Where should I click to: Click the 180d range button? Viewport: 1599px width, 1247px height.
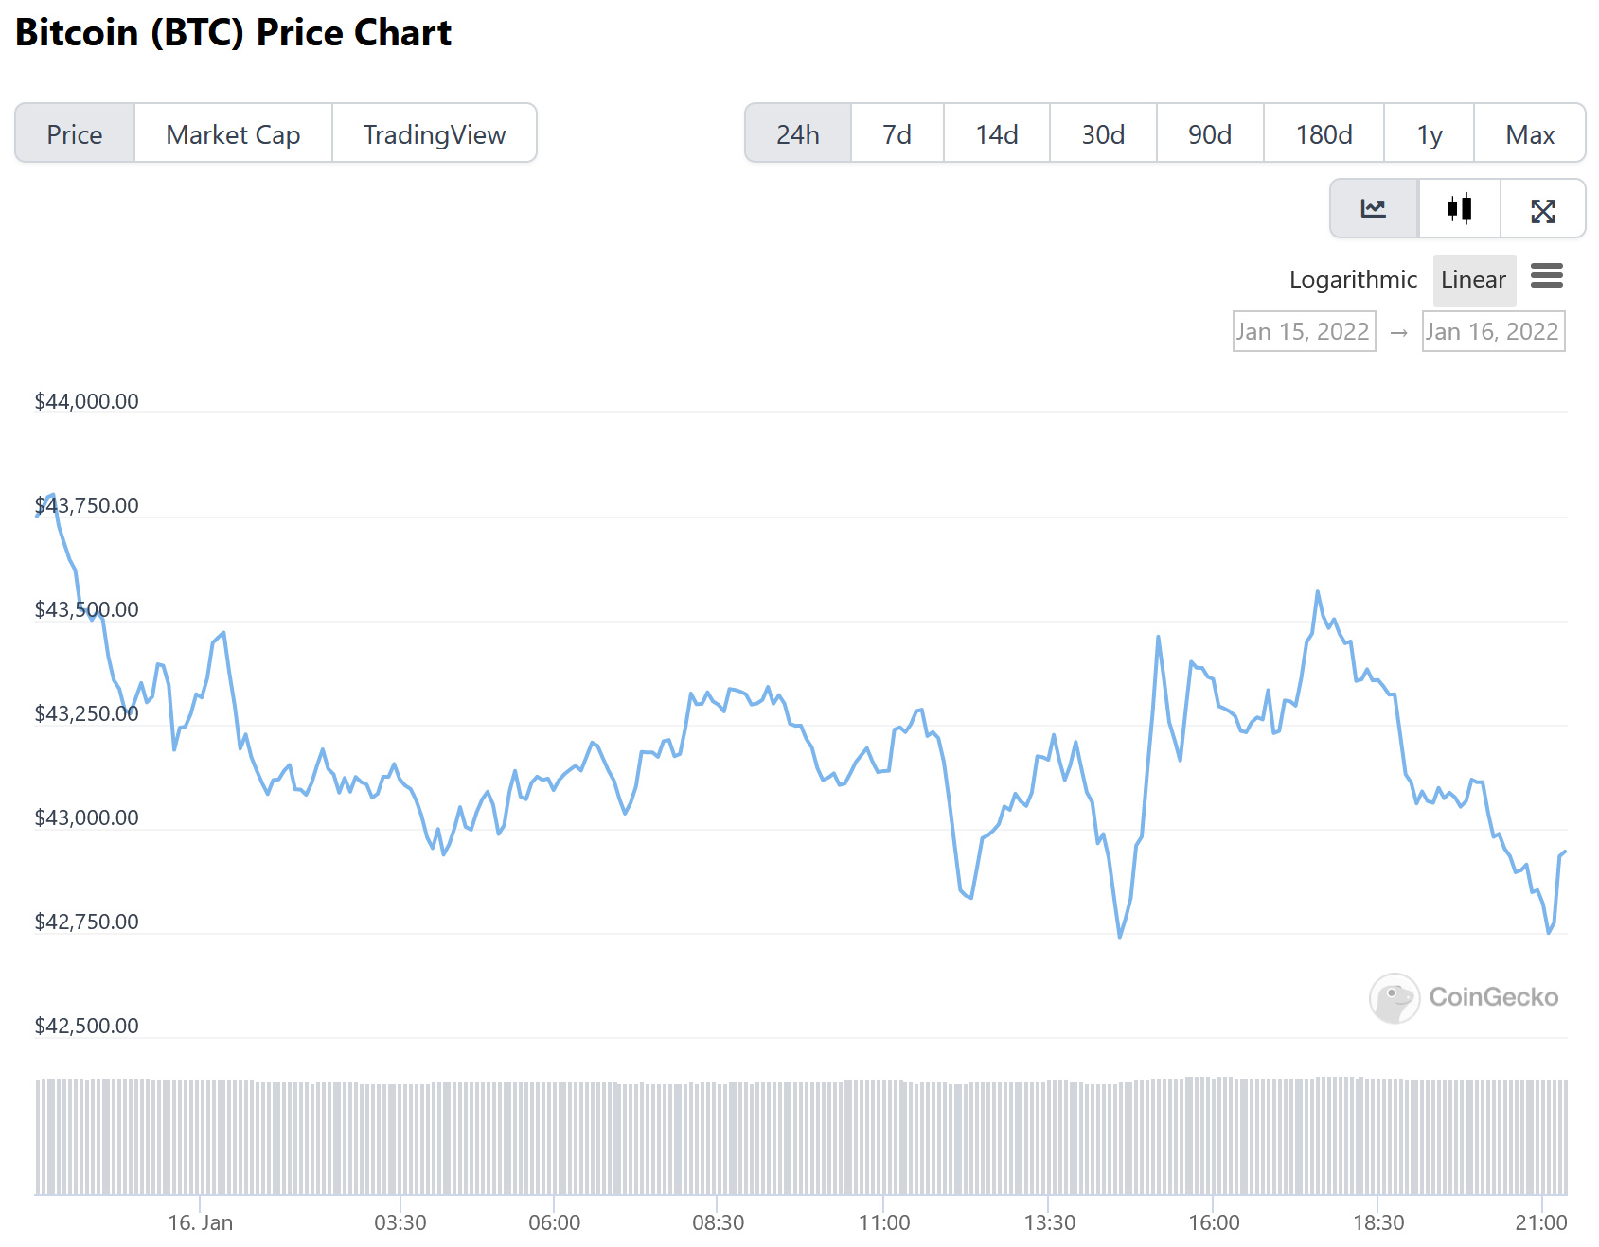point(1324,134)
